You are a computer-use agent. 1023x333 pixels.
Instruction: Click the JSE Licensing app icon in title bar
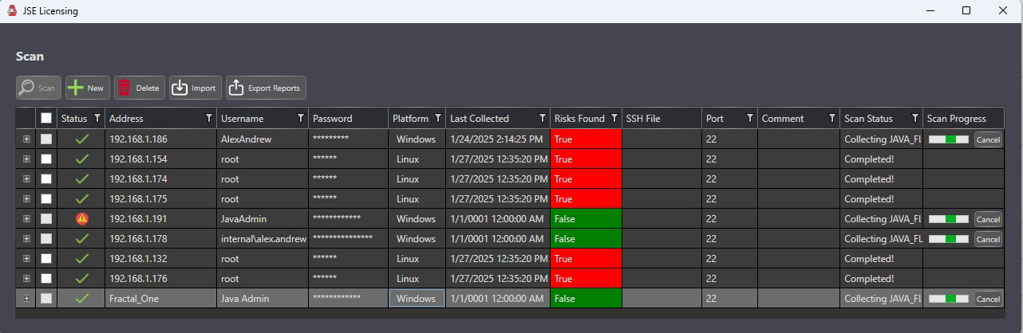(x=11, y=10)
